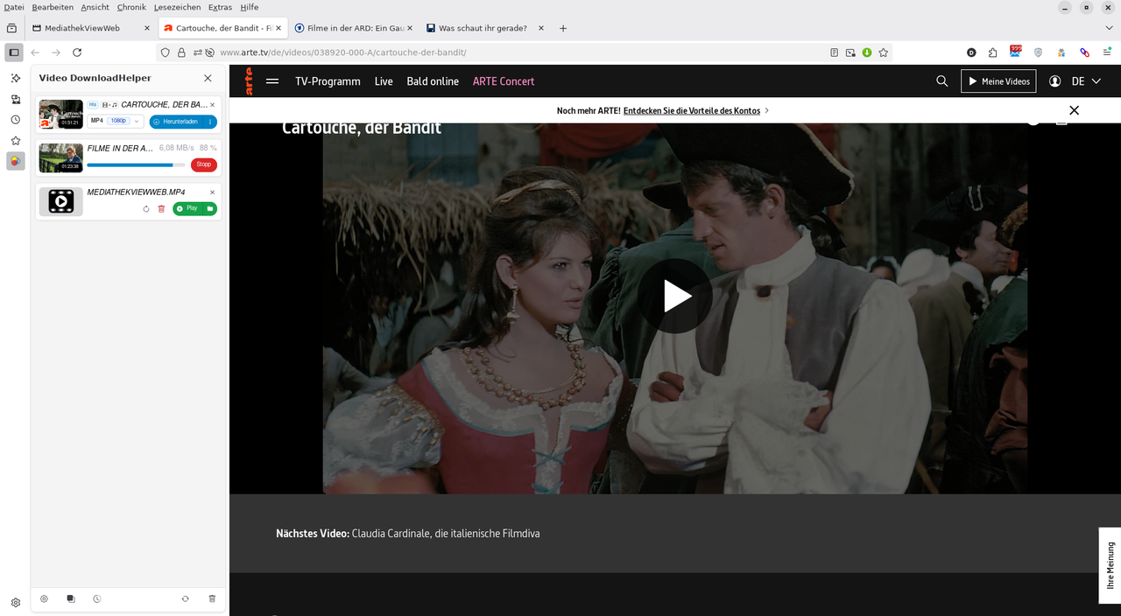This screenshot has height=616, width=1121.
Task: Play the downloaded MEDIATHEKVIEWWEB.MP4 file
Action: [187, 208]
